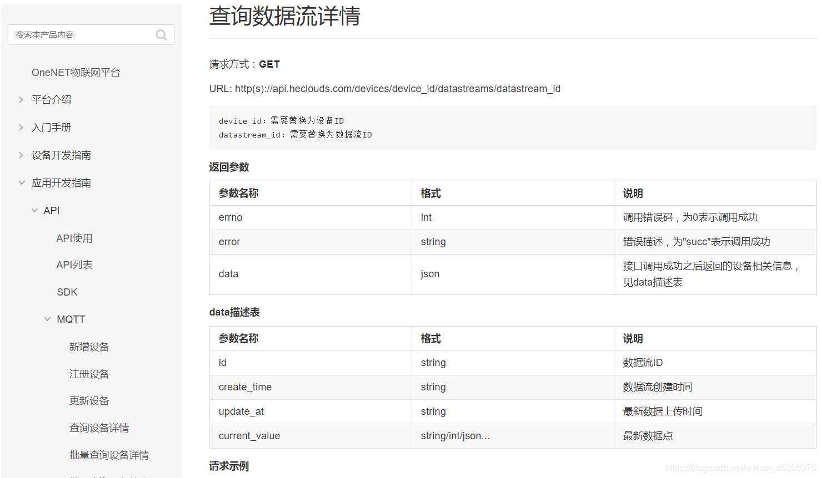Click the search magnifier icon
The height and width of the screenshot is (478, 821).
[161, 34]
